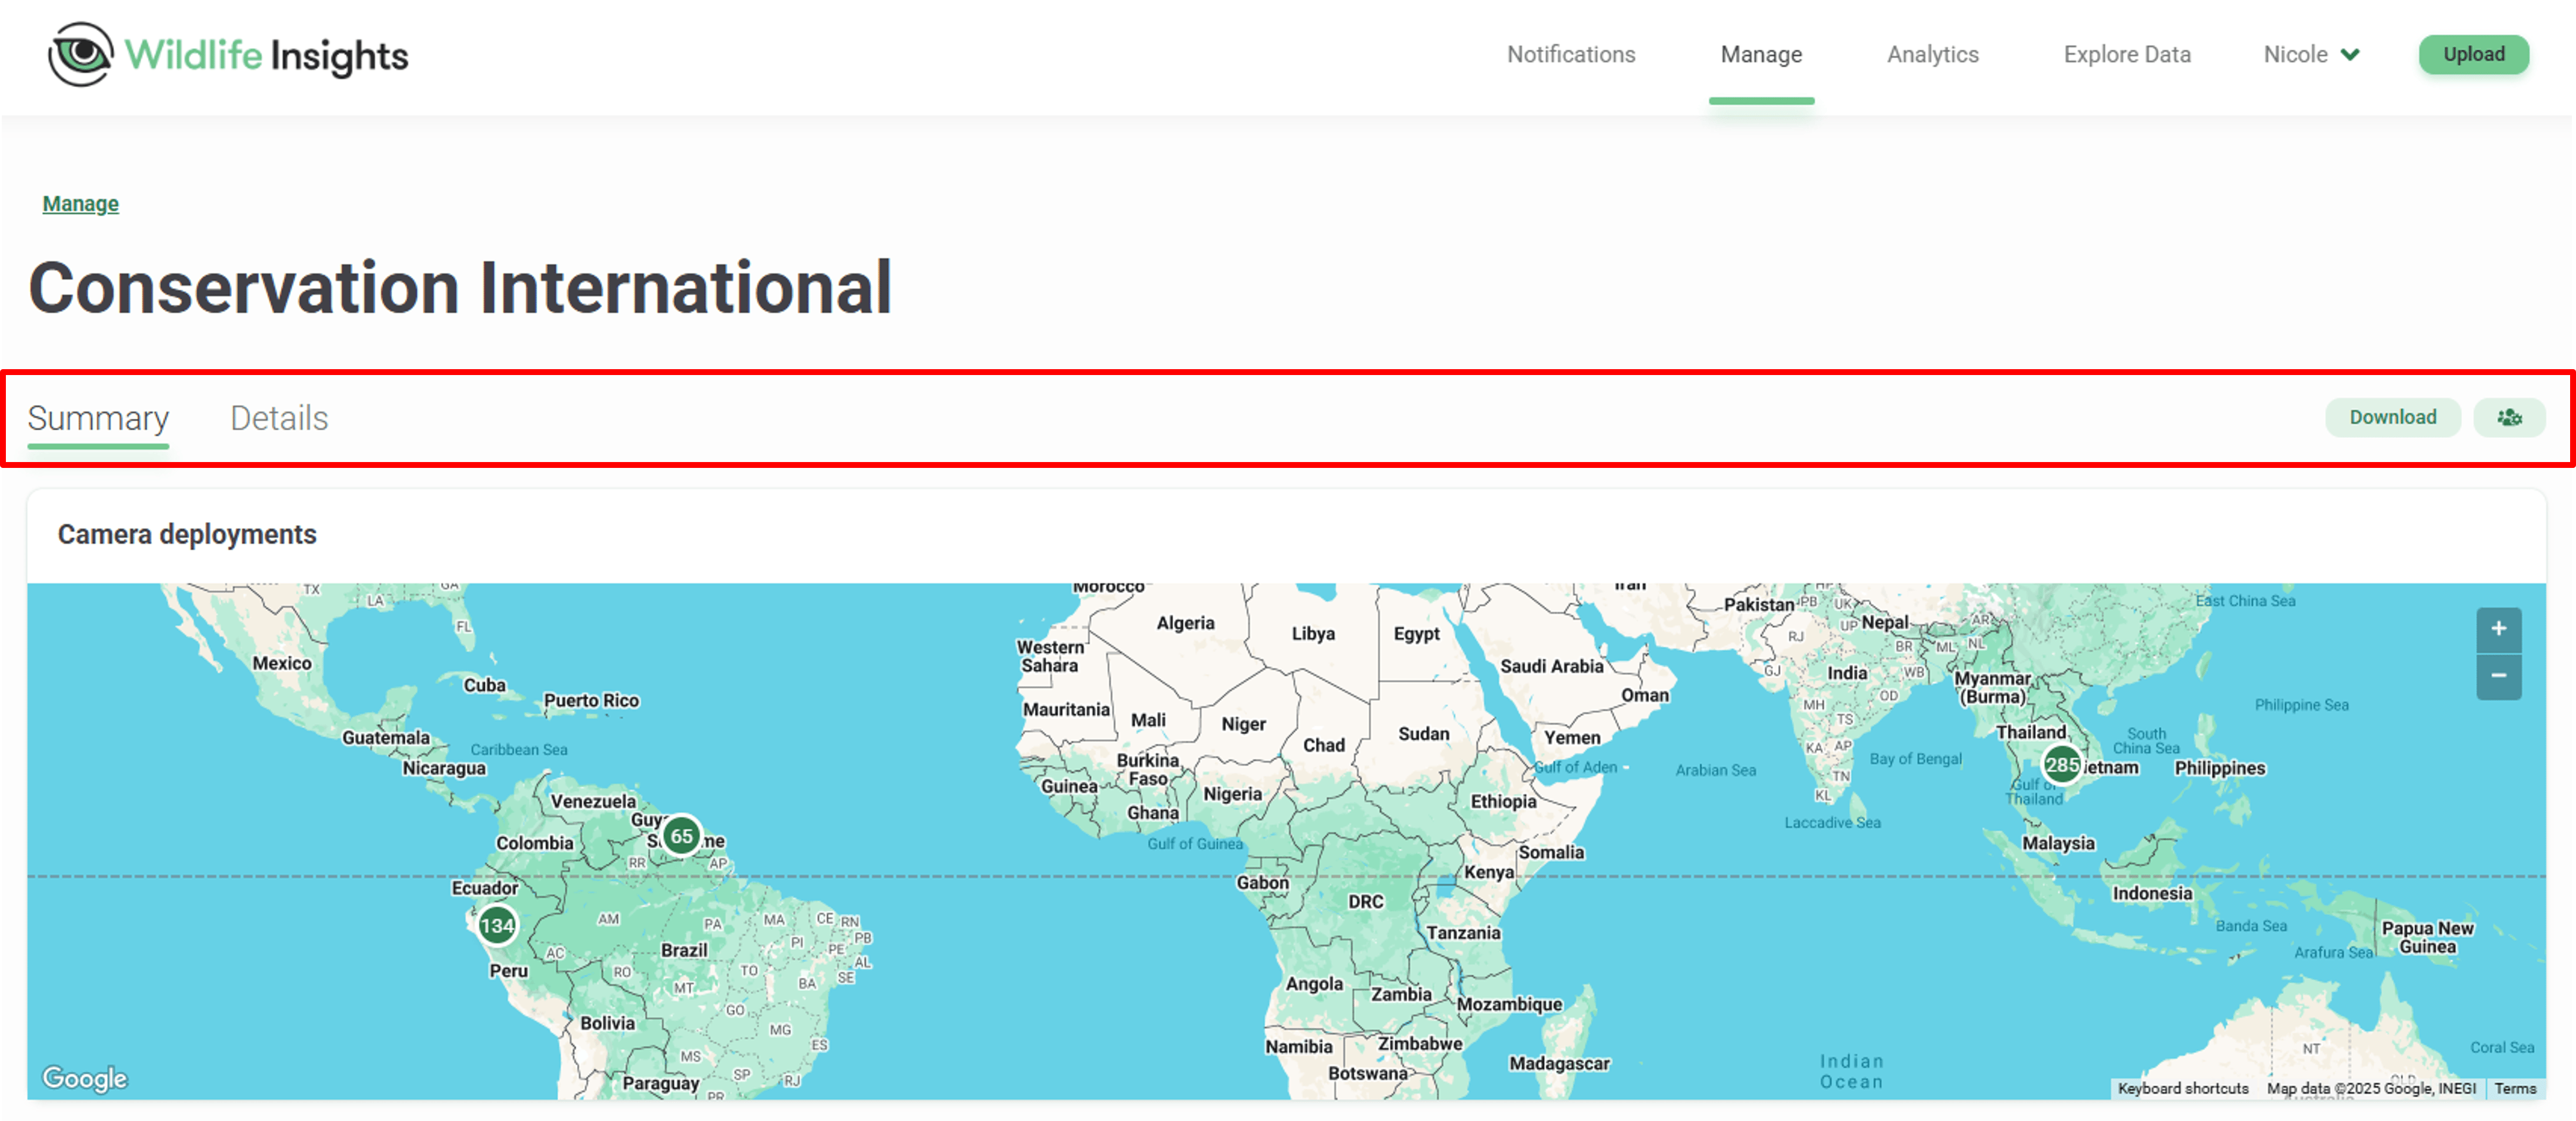Click the Google logo on map
Viewport: 2576px width, 1121px height.
pos(85,1078)
